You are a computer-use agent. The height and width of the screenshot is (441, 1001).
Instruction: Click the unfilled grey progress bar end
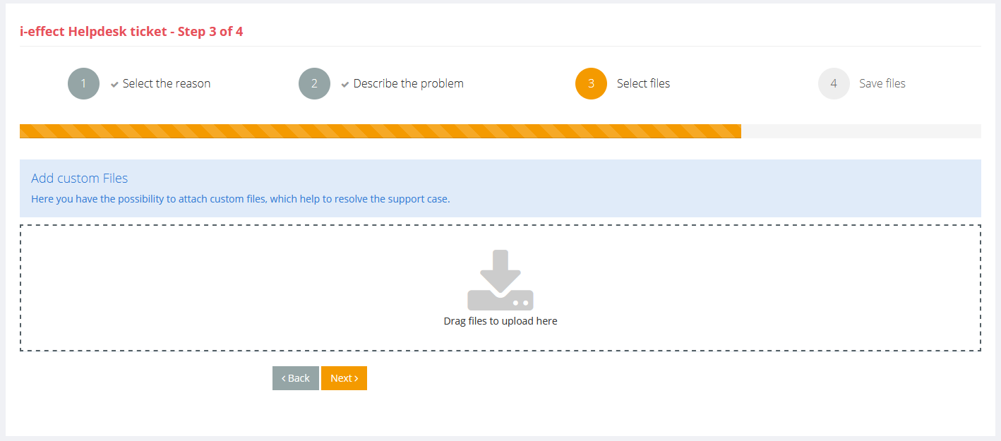point(861,131)
